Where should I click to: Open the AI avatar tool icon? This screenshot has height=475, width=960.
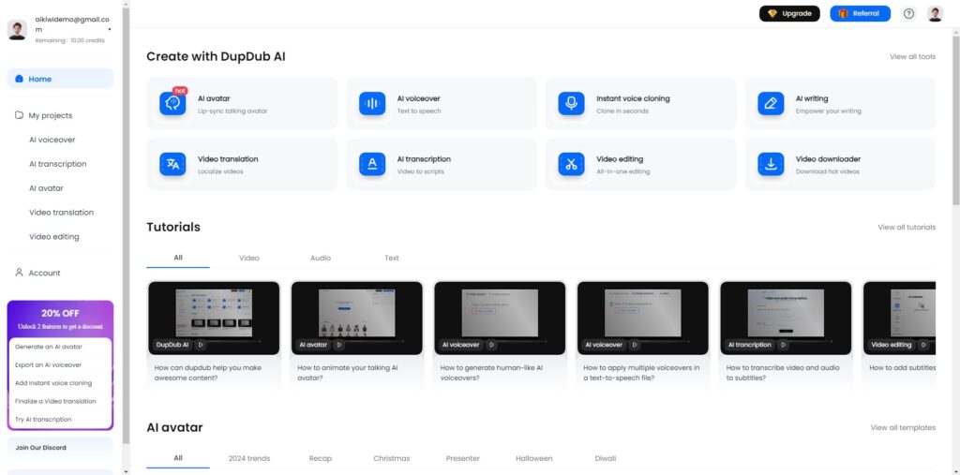coord(172,103)
